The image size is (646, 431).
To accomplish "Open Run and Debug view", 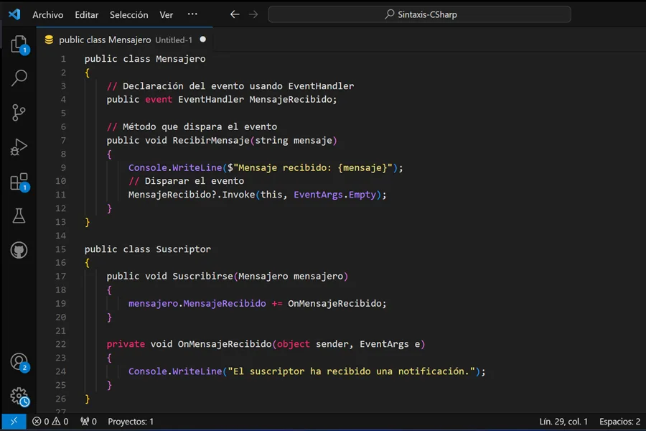I will tap(19, 147).
